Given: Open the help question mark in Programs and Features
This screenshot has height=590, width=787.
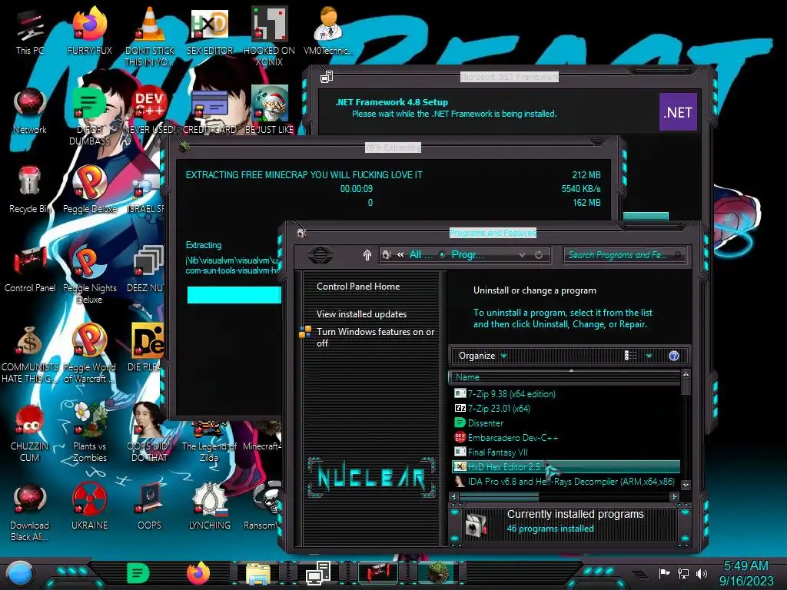Looking at the screenshot, I should 673,356.
